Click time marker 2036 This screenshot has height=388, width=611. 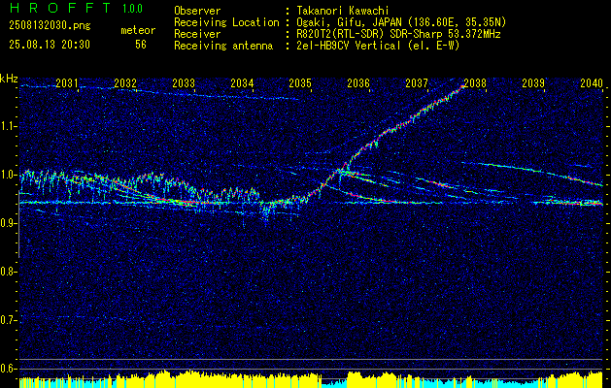[358, 82]
